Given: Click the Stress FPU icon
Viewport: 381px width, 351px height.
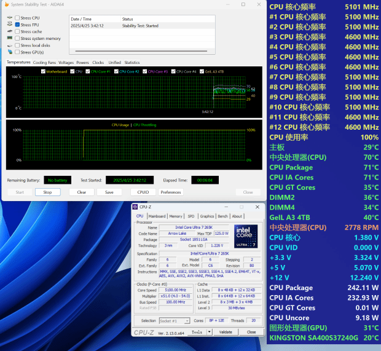Looking at the screenshot, I should tap(10, 24).
